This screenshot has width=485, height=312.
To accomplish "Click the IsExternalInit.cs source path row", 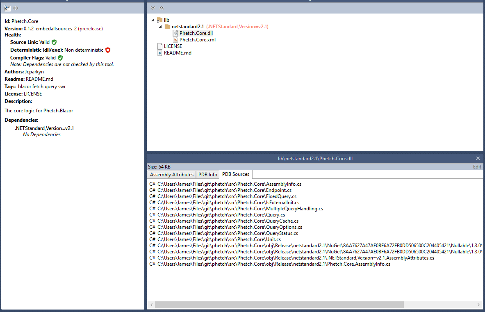I will click(x=224, y=203).
